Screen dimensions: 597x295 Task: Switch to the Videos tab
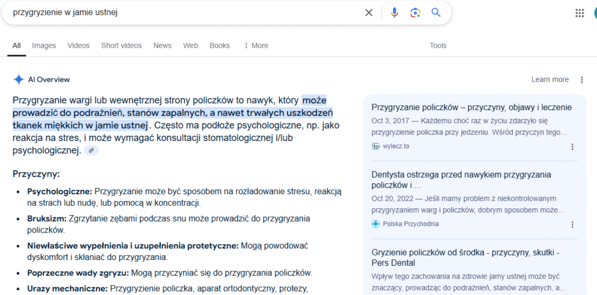(x=79, y=45)
